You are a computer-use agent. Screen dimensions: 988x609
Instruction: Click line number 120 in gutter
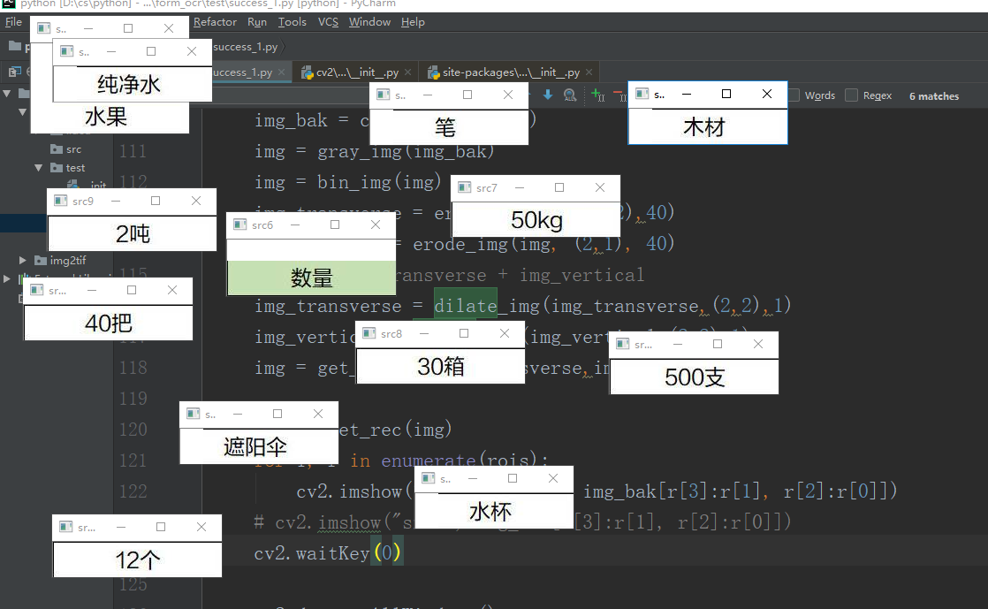(133, 430)
